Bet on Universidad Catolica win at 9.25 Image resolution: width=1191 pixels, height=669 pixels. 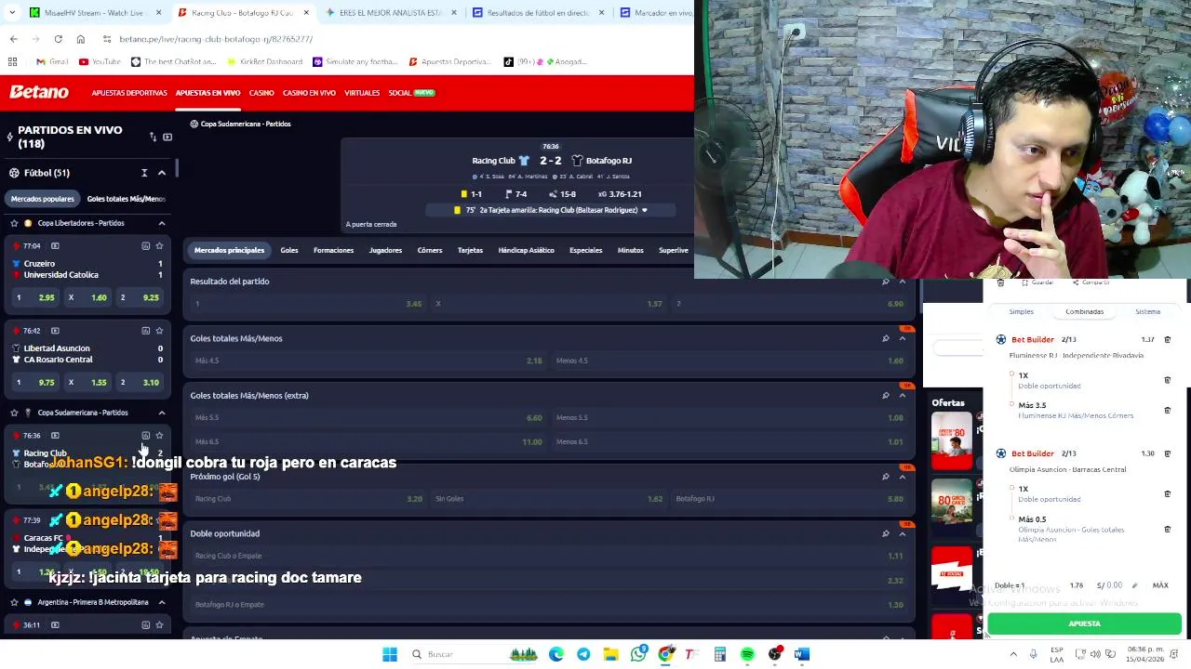click(138, 297)
